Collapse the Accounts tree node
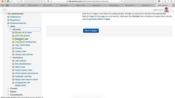This screenshot has width=175, height=98. click(x=11, y=29)
